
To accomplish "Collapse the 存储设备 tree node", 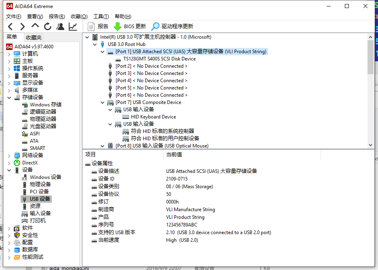I will pos(9,98).
